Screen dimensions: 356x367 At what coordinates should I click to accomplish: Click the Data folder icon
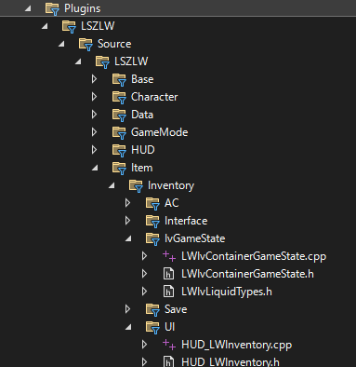coord(119,115)
